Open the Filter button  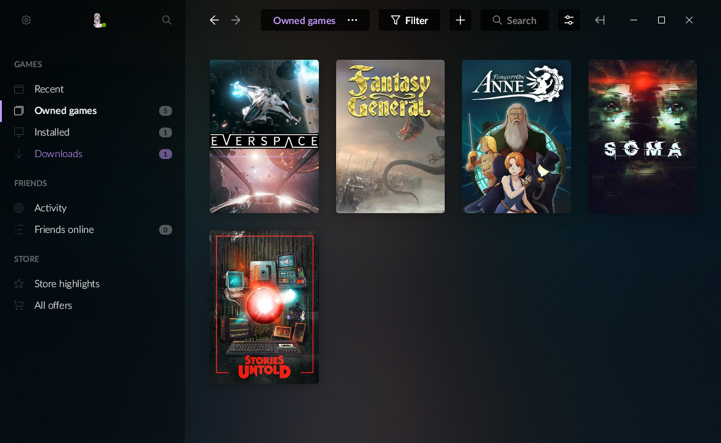click(x=410, y=20)
